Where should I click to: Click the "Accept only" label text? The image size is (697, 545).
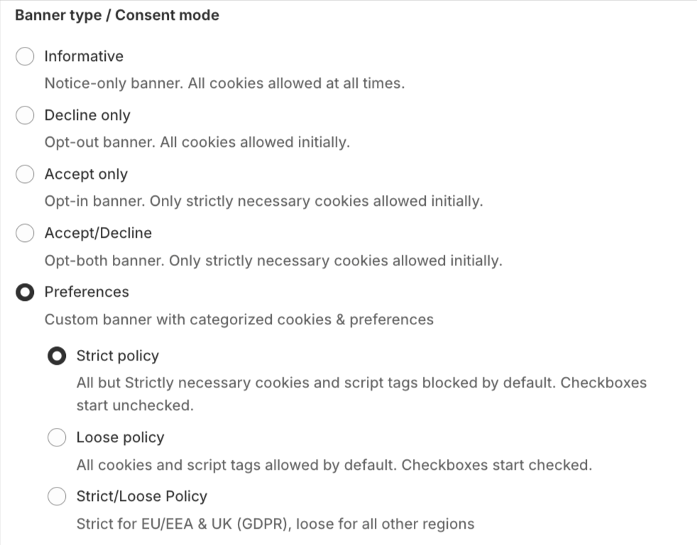[86, 175]
